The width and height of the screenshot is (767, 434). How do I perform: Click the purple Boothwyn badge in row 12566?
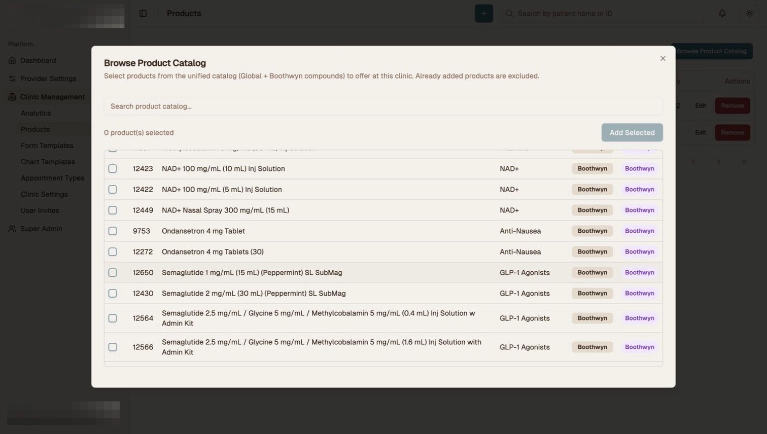(x=640, y=347)
